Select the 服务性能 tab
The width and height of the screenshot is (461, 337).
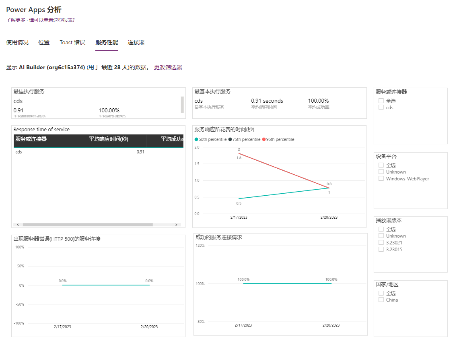tap(107, 42)
